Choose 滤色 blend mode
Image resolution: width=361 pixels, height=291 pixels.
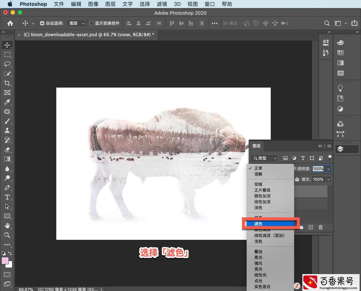[x=270, y=224]
